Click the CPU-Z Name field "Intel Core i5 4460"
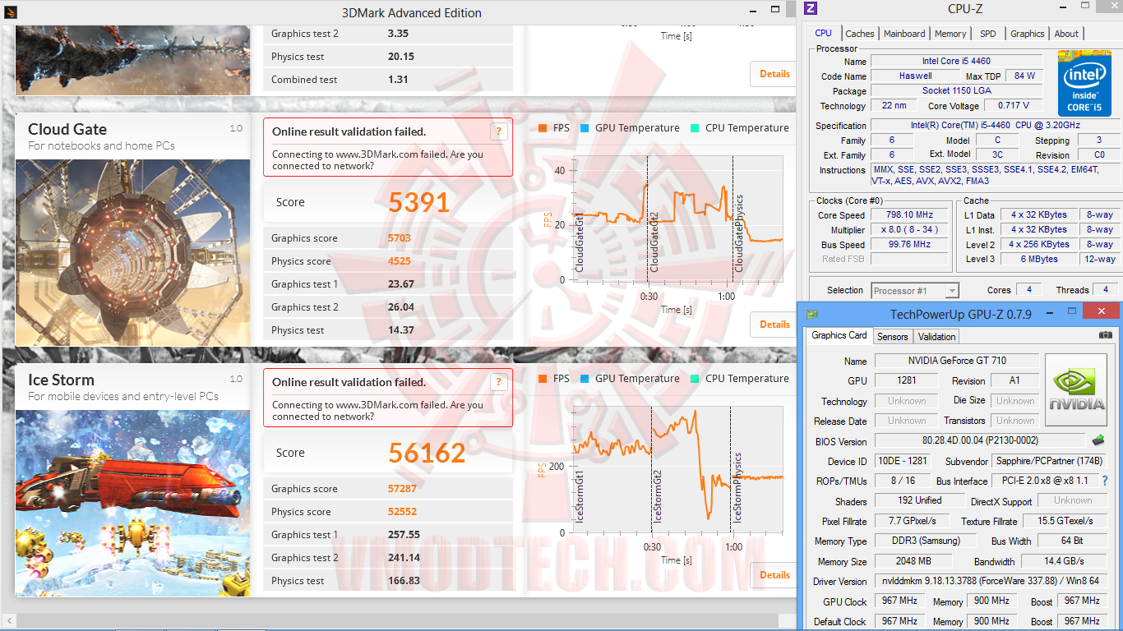 coord(956,62)
